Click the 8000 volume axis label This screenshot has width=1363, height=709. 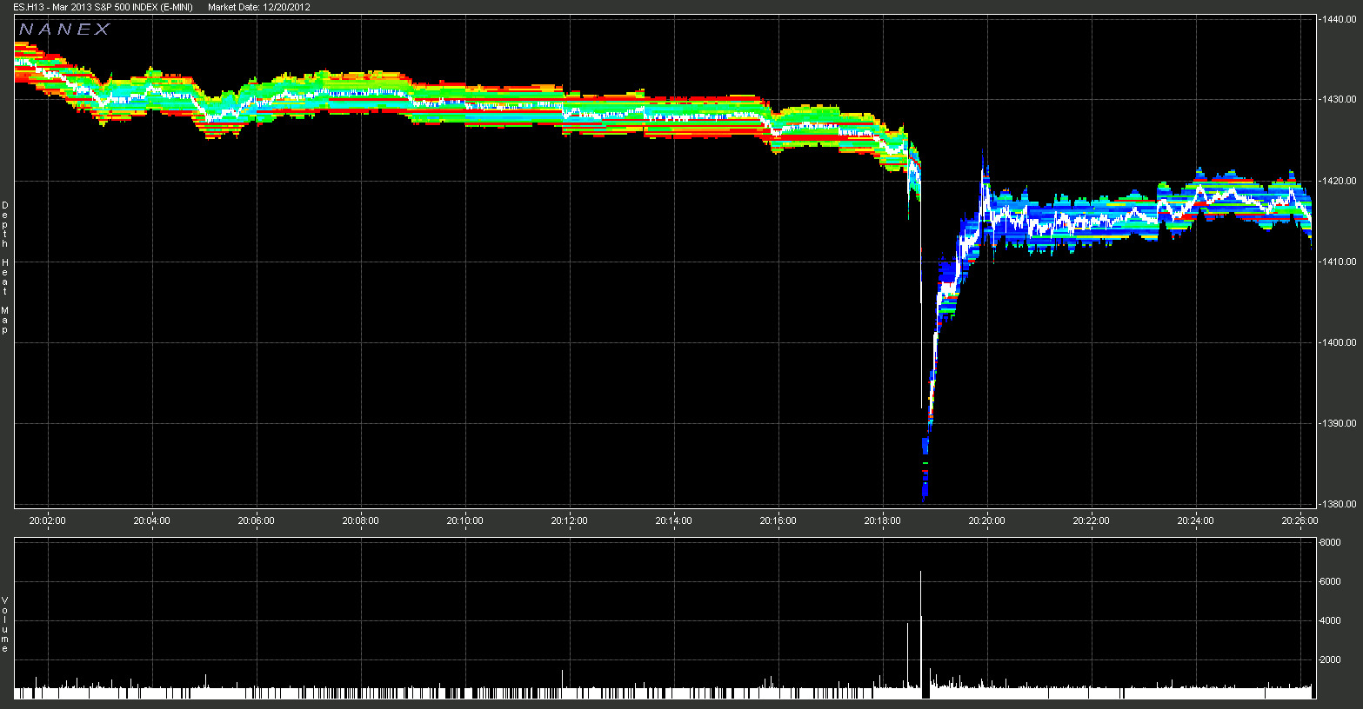1331,542
